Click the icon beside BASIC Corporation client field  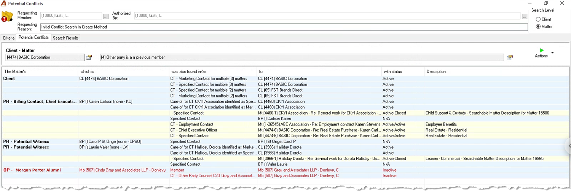click(89, 57)
